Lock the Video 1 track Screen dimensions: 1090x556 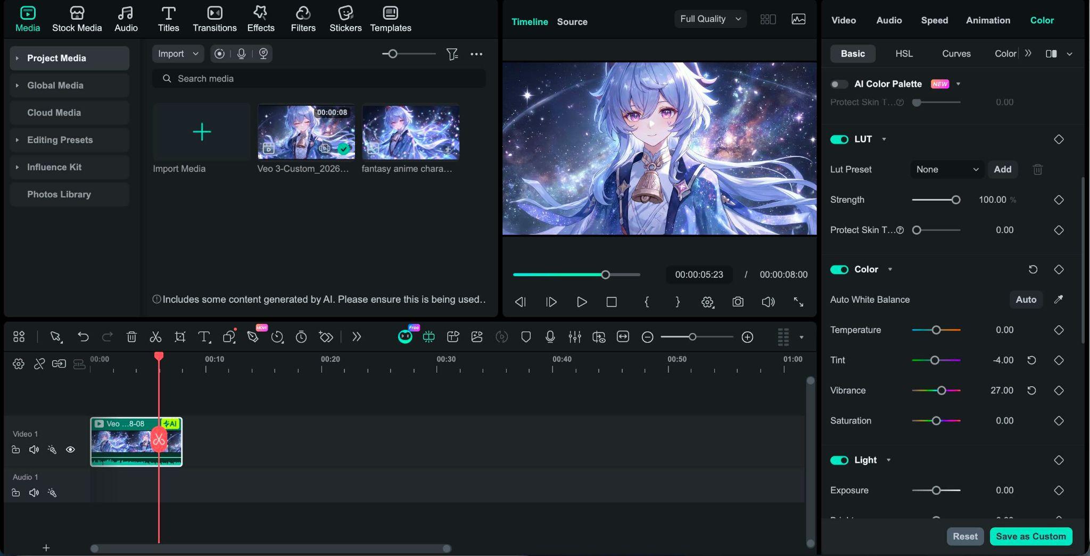point(16,450)
